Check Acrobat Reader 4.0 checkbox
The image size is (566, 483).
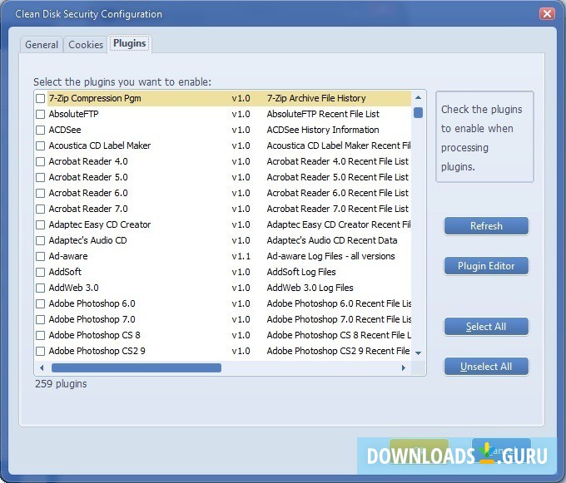41,161
